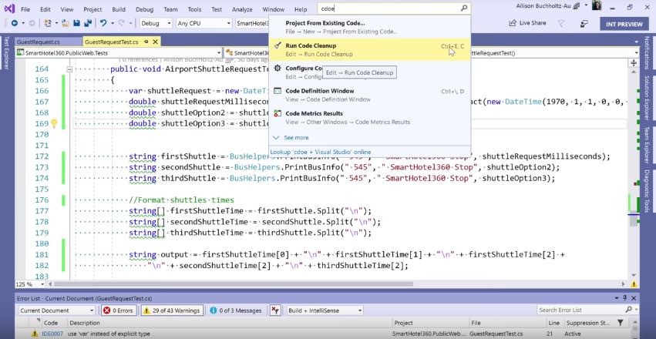Open the Test Explorer side tab
The image size is (656, 339).
6,52
